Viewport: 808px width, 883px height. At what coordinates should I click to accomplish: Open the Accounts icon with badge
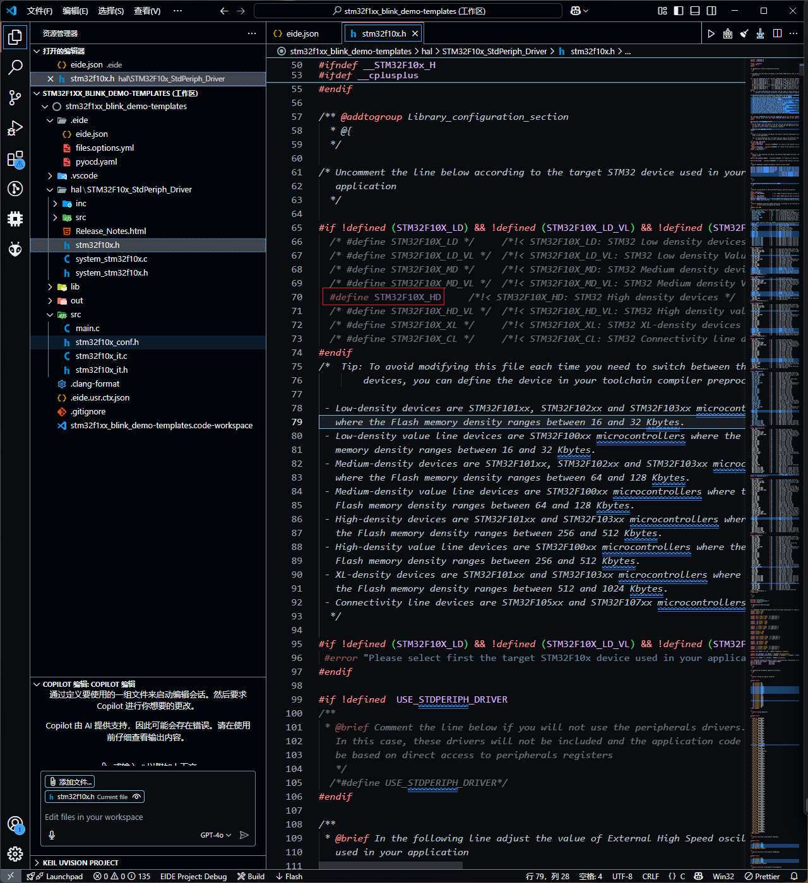(15, 824)
